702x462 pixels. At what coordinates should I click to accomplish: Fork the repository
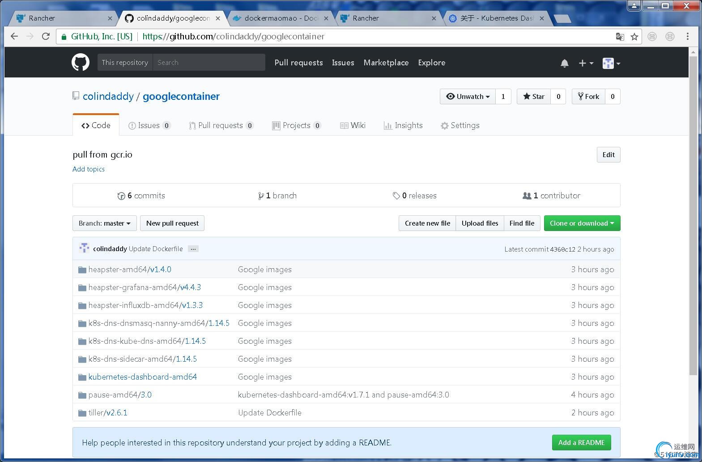click(x=588, y=97)
